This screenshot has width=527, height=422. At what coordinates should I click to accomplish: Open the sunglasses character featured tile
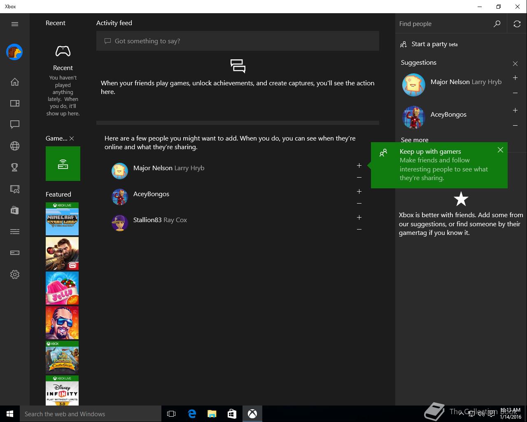coord(62,323)
